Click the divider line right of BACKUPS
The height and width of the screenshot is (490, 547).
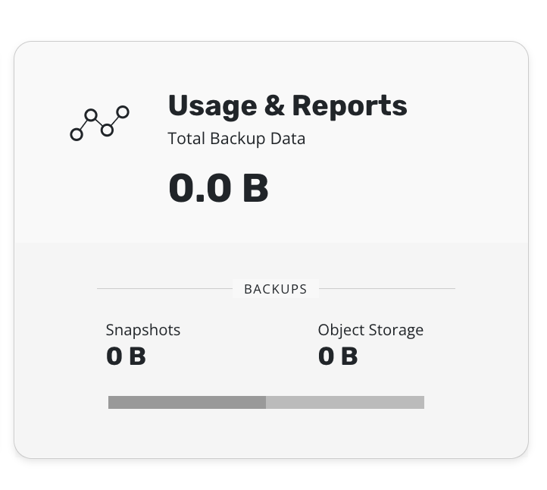click(386, 289)
